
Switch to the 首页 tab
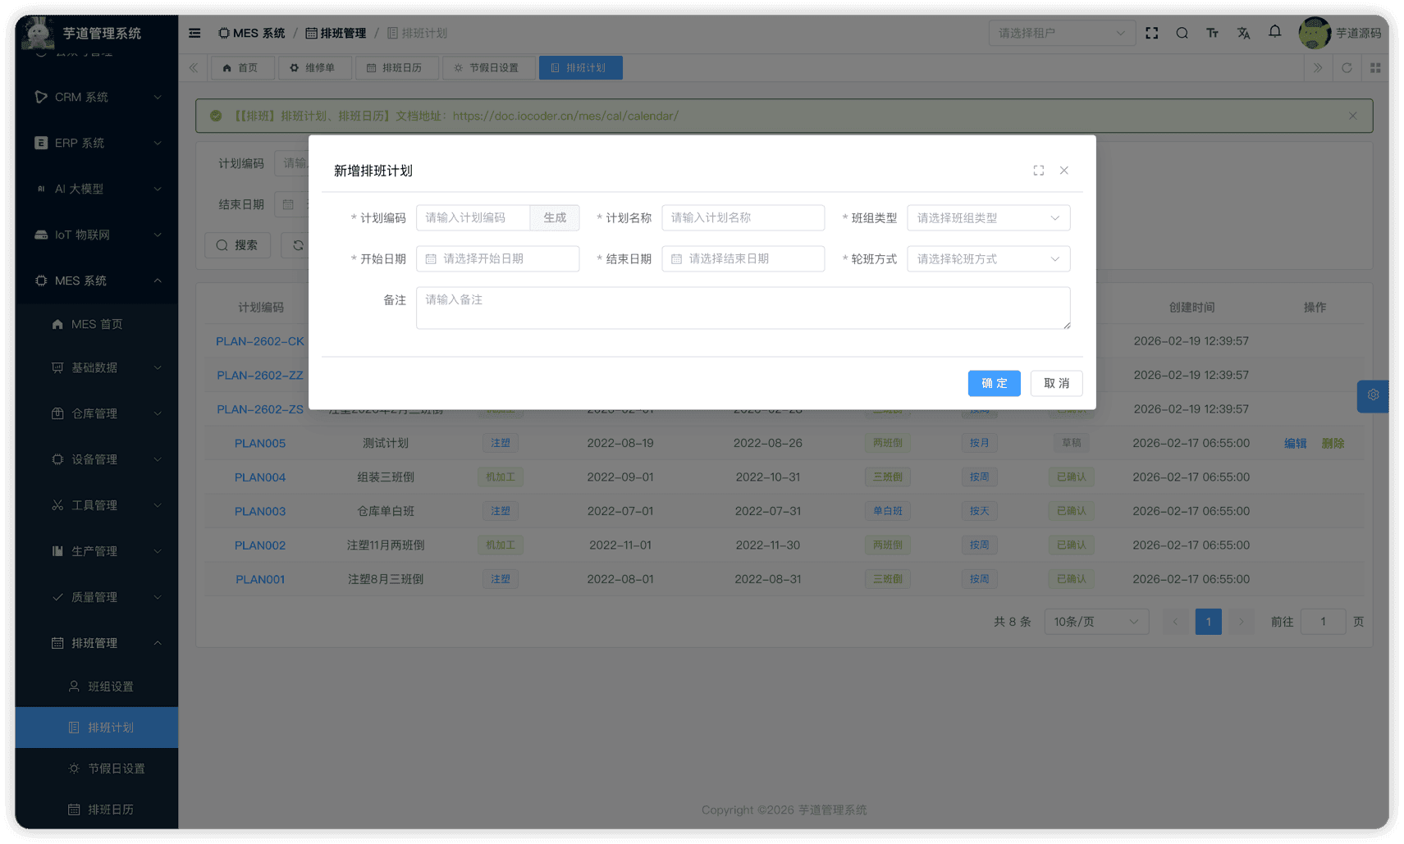(242, 67)
